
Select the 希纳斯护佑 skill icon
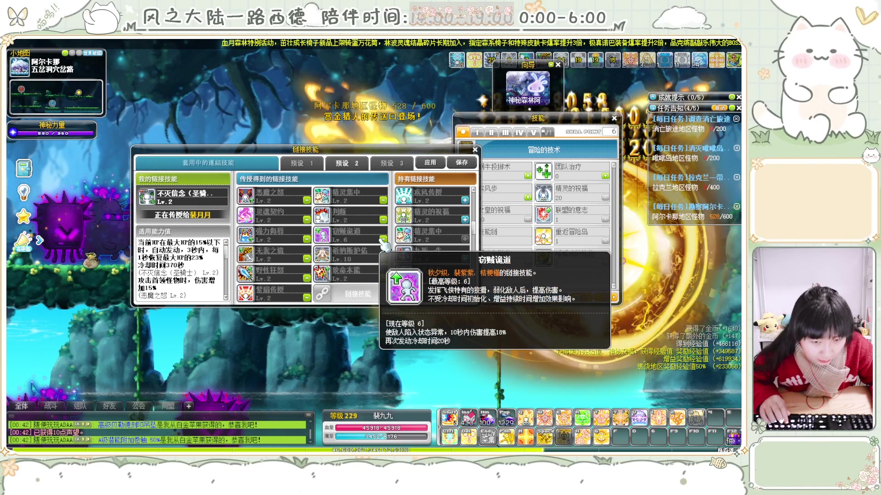[x=322, y=254]
